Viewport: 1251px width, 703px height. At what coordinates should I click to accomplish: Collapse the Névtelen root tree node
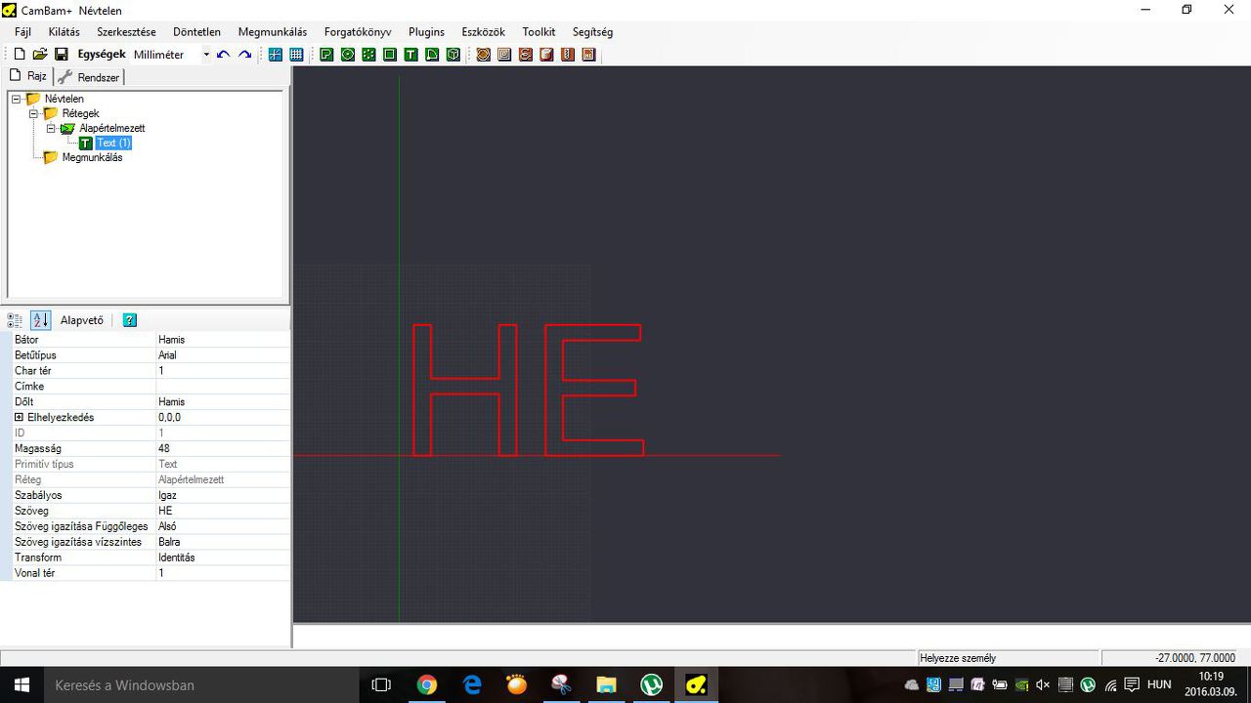point(17,99)
